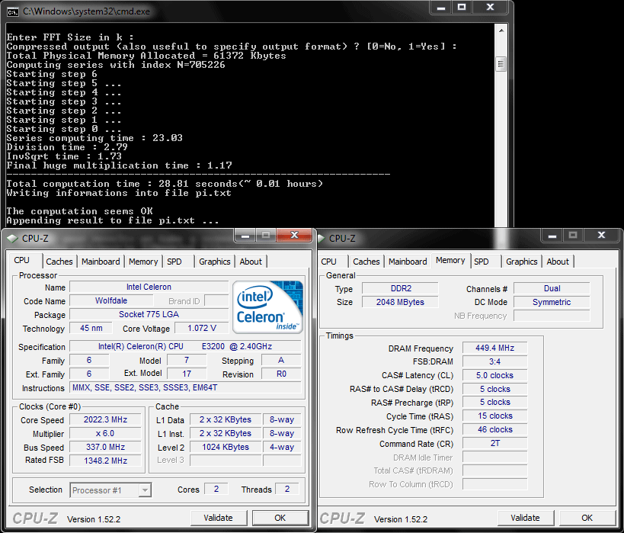Click Validate in left CPU-Z window
The width and height of the screenshot is (624, 533).
(x=219, y=518)
